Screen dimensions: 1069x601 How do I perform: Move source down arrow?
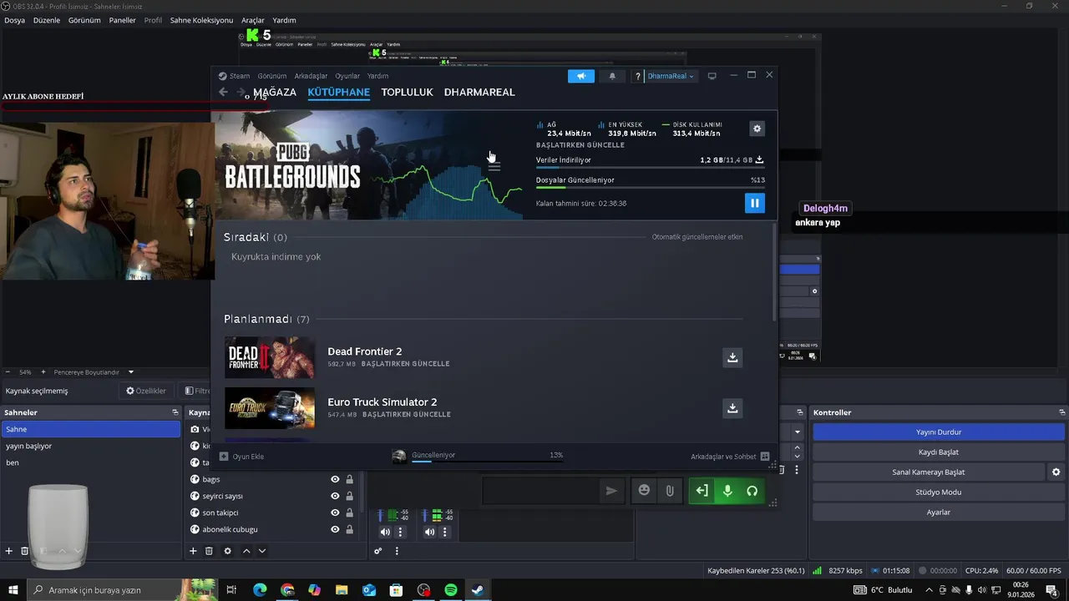(262, 551)
